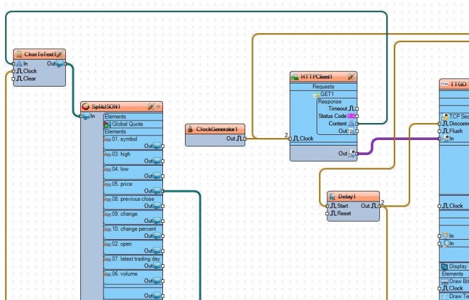The width and height of the screenshot is (469, 300).
Task: Select the TTGO Display element
Action: (x=455, y=266)
